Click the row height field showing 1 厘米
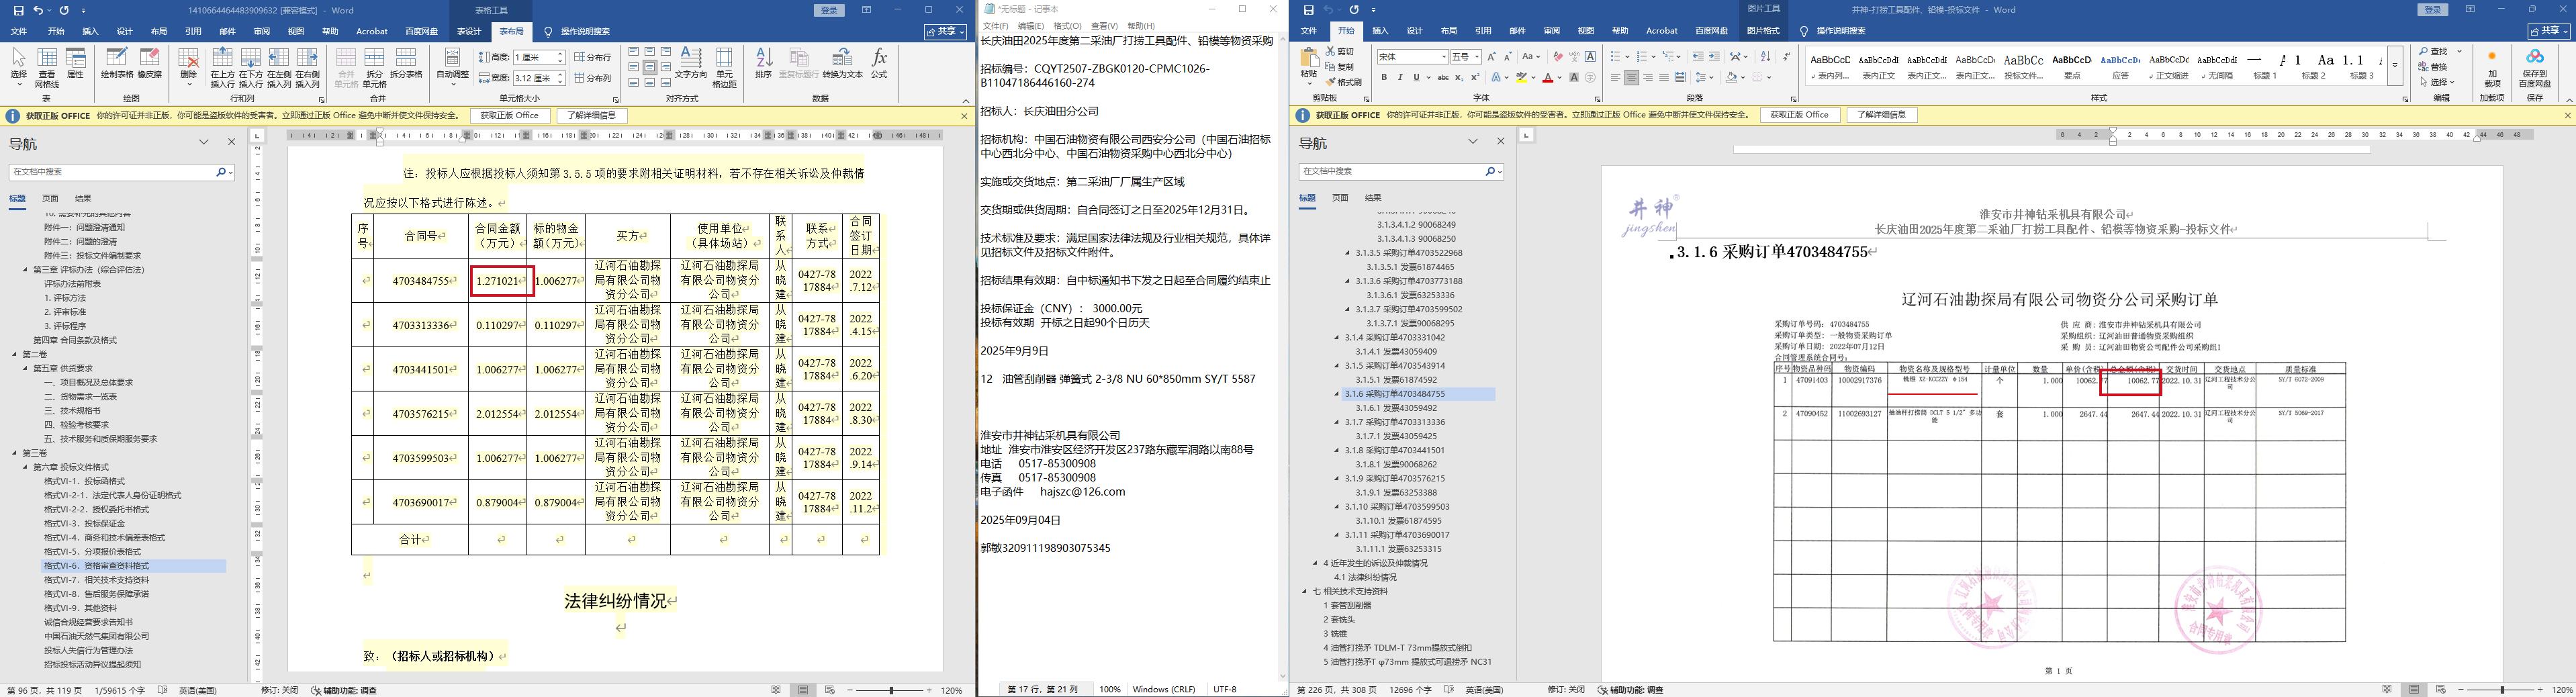This screenshot has width=2576, height=697. 539,57
